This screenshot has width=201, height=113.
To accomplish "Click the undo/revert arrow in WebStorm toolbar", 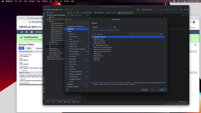I will pyautogui.click(x=182, y=10).
